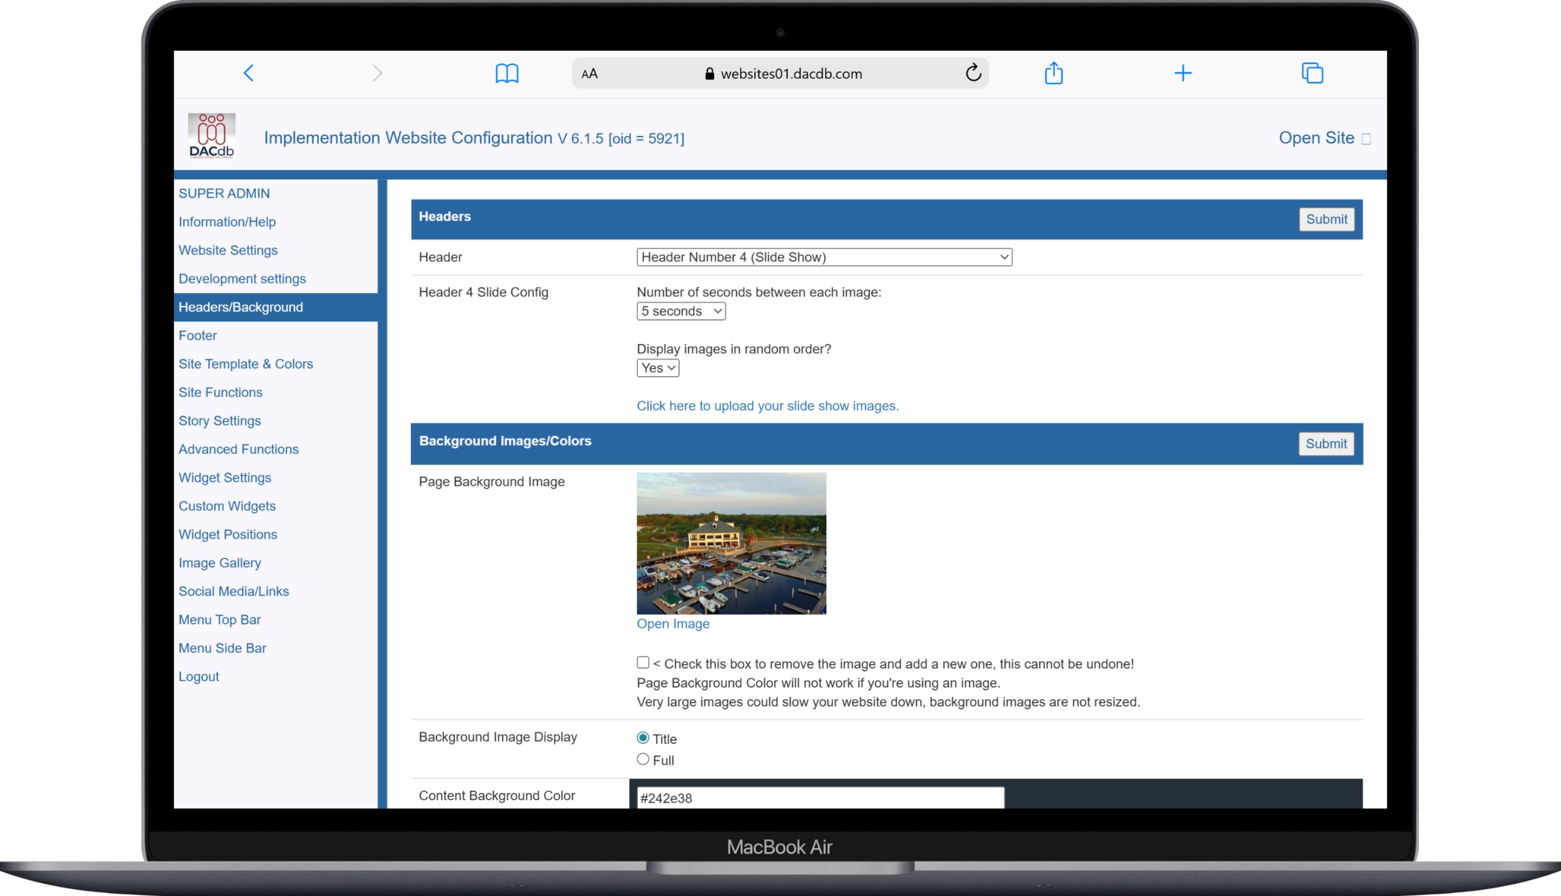Image resolution: width=1561 pixels, height=896 pixels.
Task: Reload the page with the refresh icon
Action: (973, 73)
